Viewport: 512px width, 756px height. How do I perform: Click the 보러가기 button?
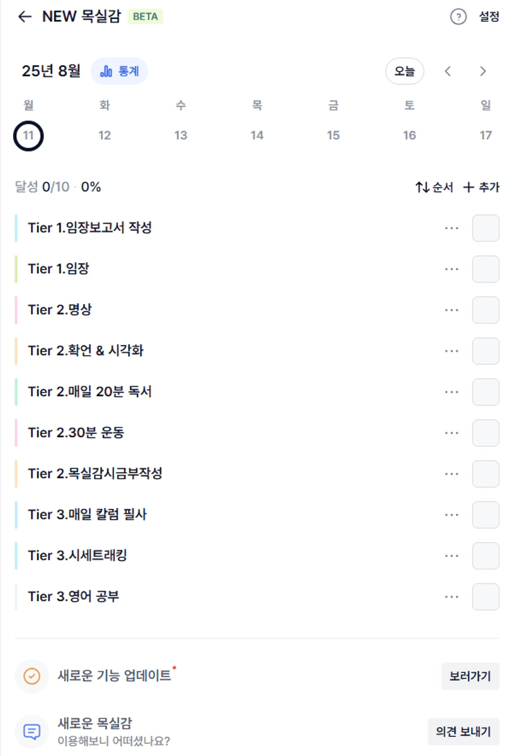pyautogui.click(x=471, y=676)
